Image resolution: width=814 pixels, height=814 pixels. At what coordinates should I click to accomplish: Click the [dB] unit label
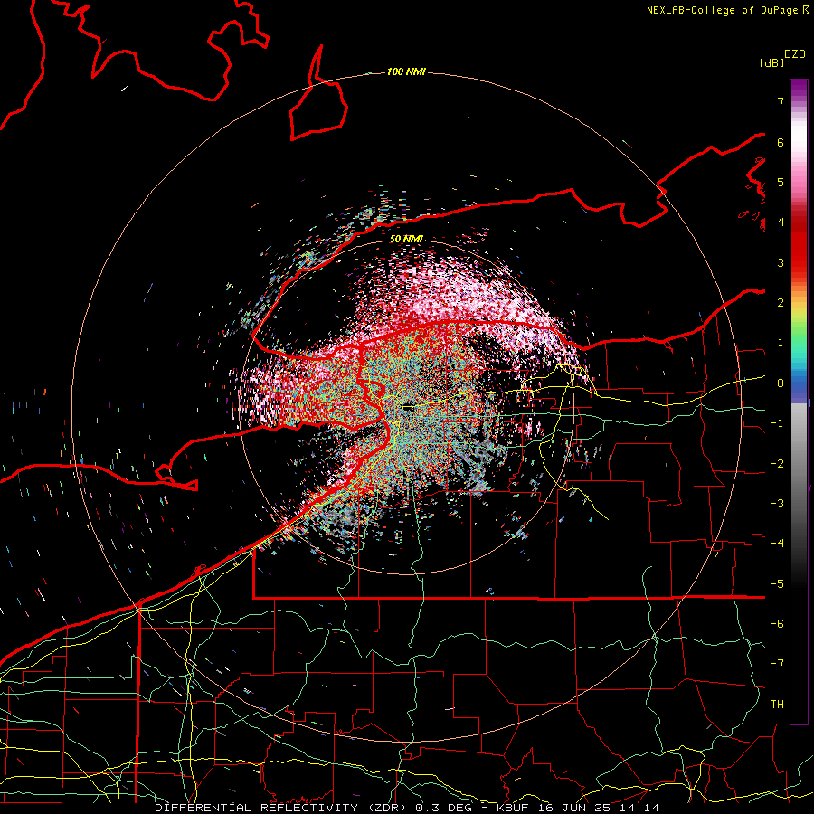click(x=772, y=62)
